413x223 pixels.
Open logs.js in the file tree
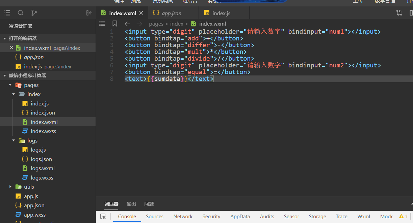(x=48, y=150)
